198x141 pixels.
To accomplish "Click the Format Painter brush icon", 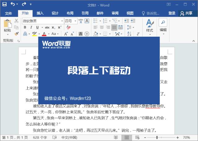I will [x=16, y=34].
